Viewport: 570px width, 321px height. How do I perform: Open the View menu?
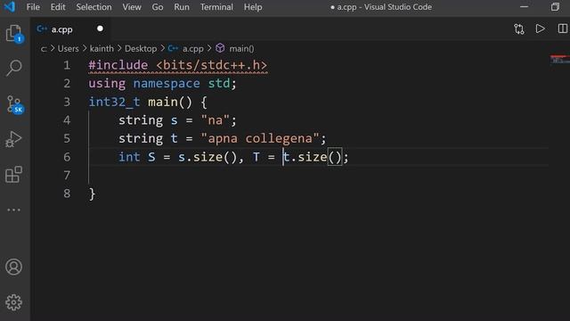pos(132,7)
